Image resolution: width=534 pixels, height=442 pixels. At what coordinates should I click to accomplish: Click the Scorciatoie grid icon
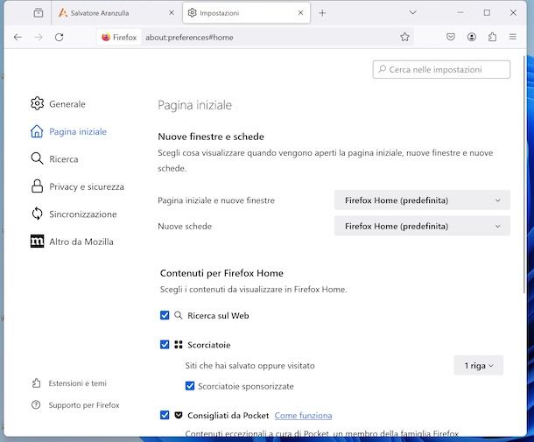point(179,345)
